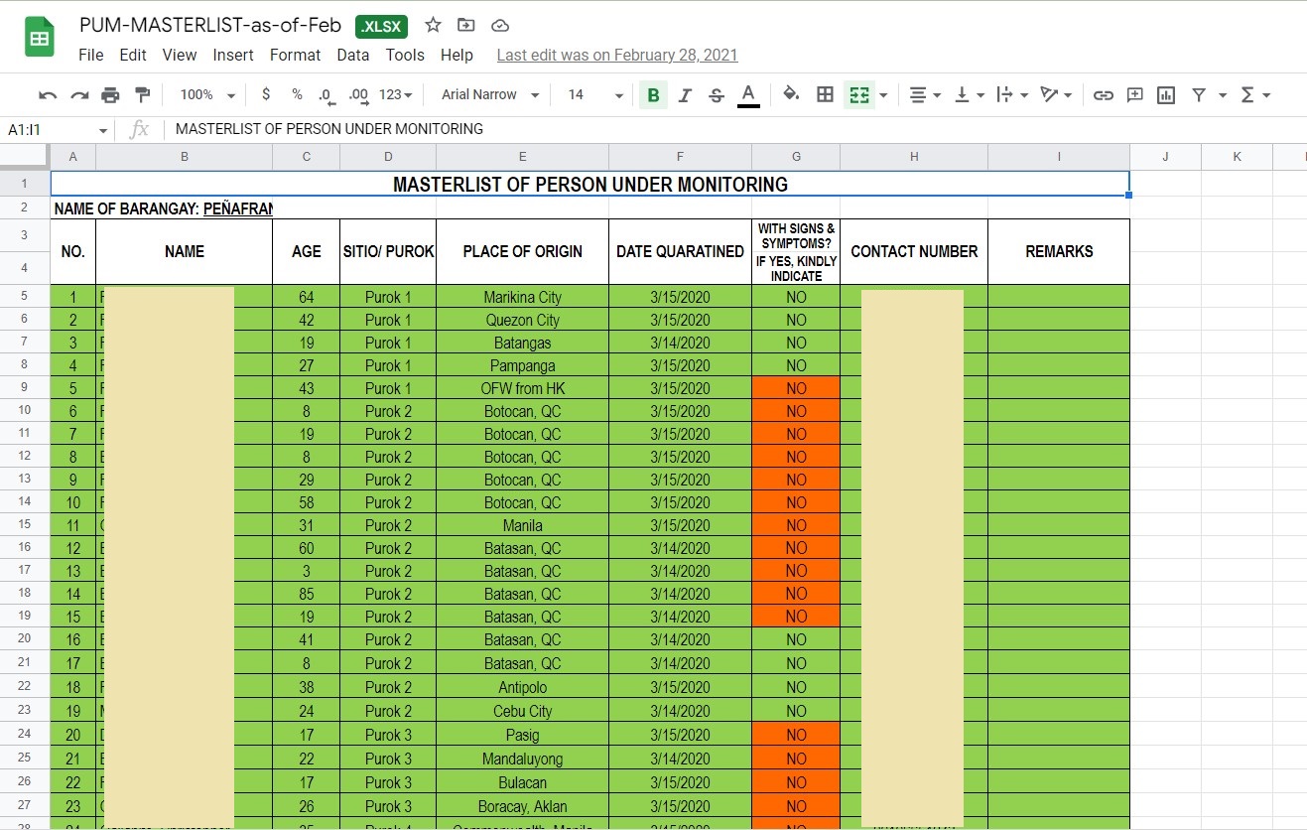The width and height of the screenshot is (1307, 830).
Task: Open the name box dropdown arrow
Action: pos(103,130)
